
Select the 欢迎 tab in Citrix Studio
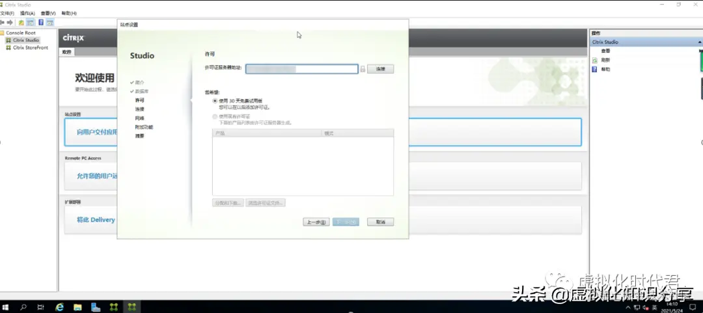pyautogui.click(x=67, y=52)
